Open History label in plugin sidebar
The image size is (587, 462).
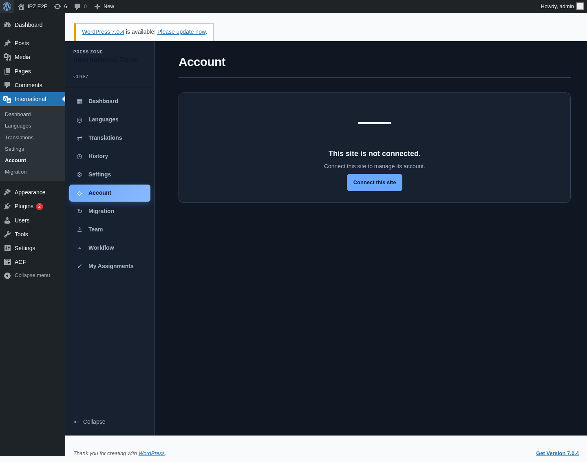click(98, 156)
